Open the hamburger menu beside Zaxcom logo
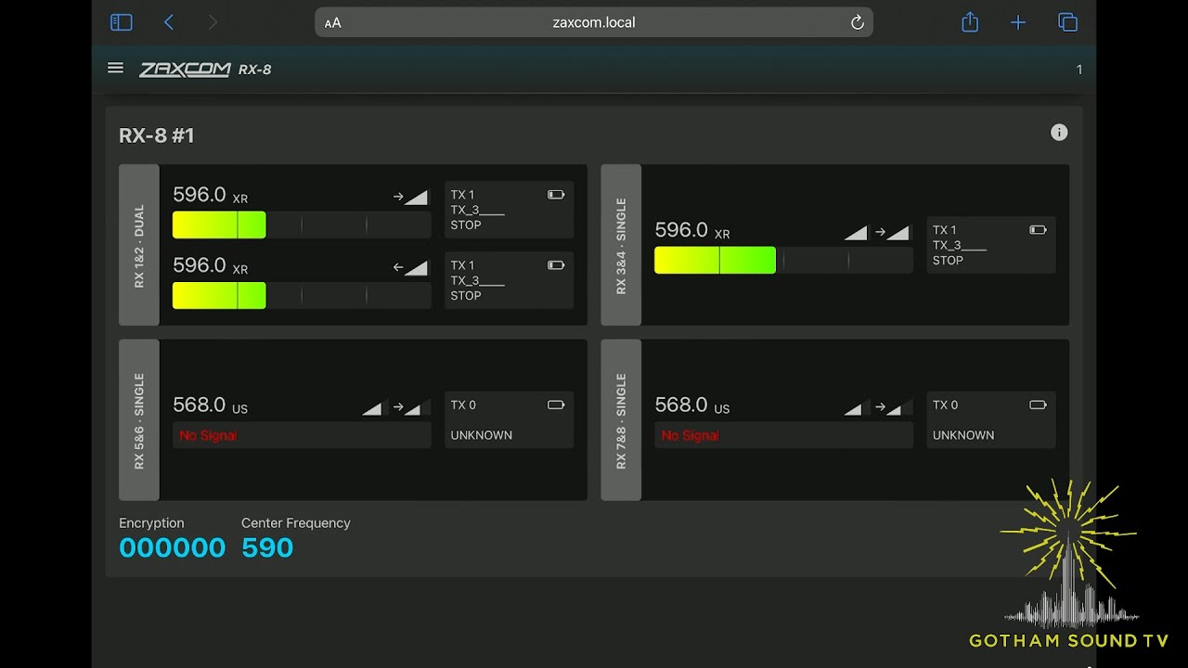The width and height of the screenshot is (1188, 668). [115, 68]
